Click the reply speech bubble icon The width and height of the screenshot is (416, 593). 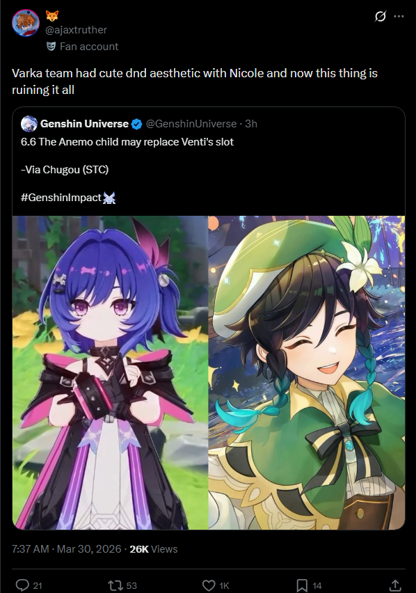22,585
